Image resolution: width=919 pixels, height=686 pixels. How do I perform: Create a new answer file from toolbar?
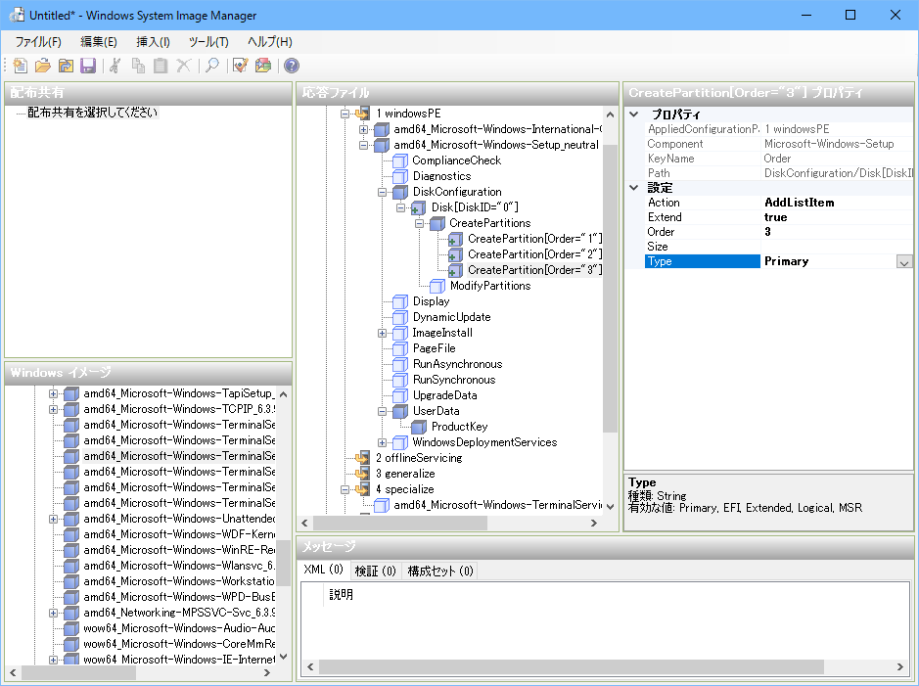pyautogui.click(x=20, y=66)
